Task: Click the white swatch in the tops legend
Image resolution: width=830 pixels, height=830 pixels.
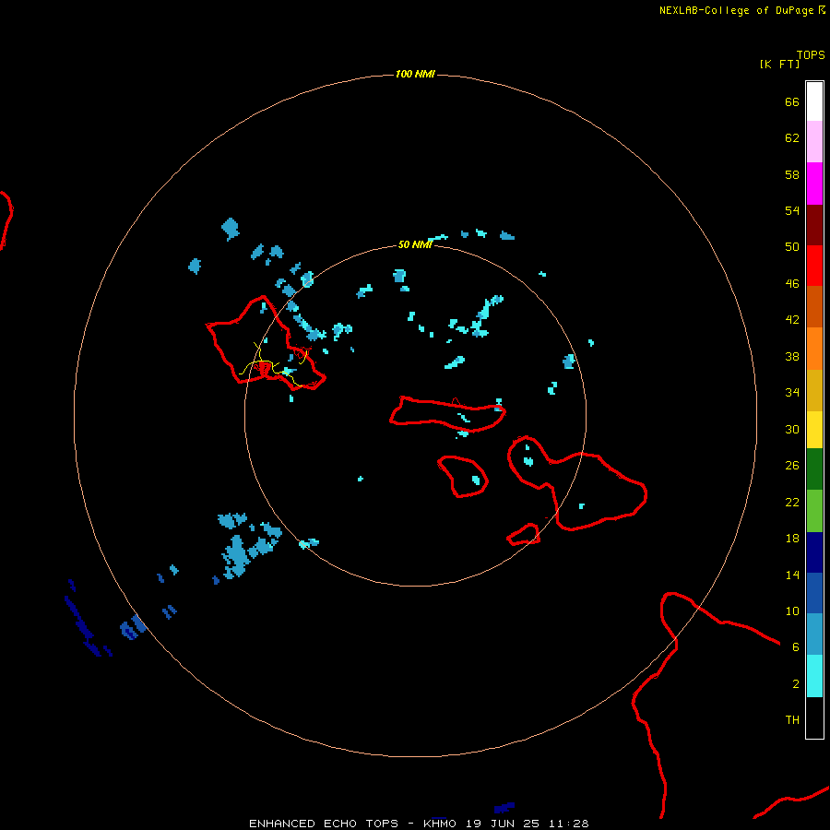Action: click(x=814, y=101)
